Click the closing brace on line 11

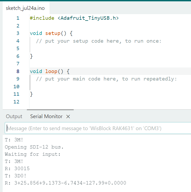click(31, 94)
